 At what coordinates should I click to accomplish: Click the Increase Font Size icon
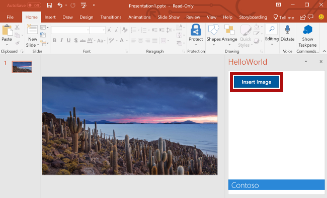[x=109, y=30]
